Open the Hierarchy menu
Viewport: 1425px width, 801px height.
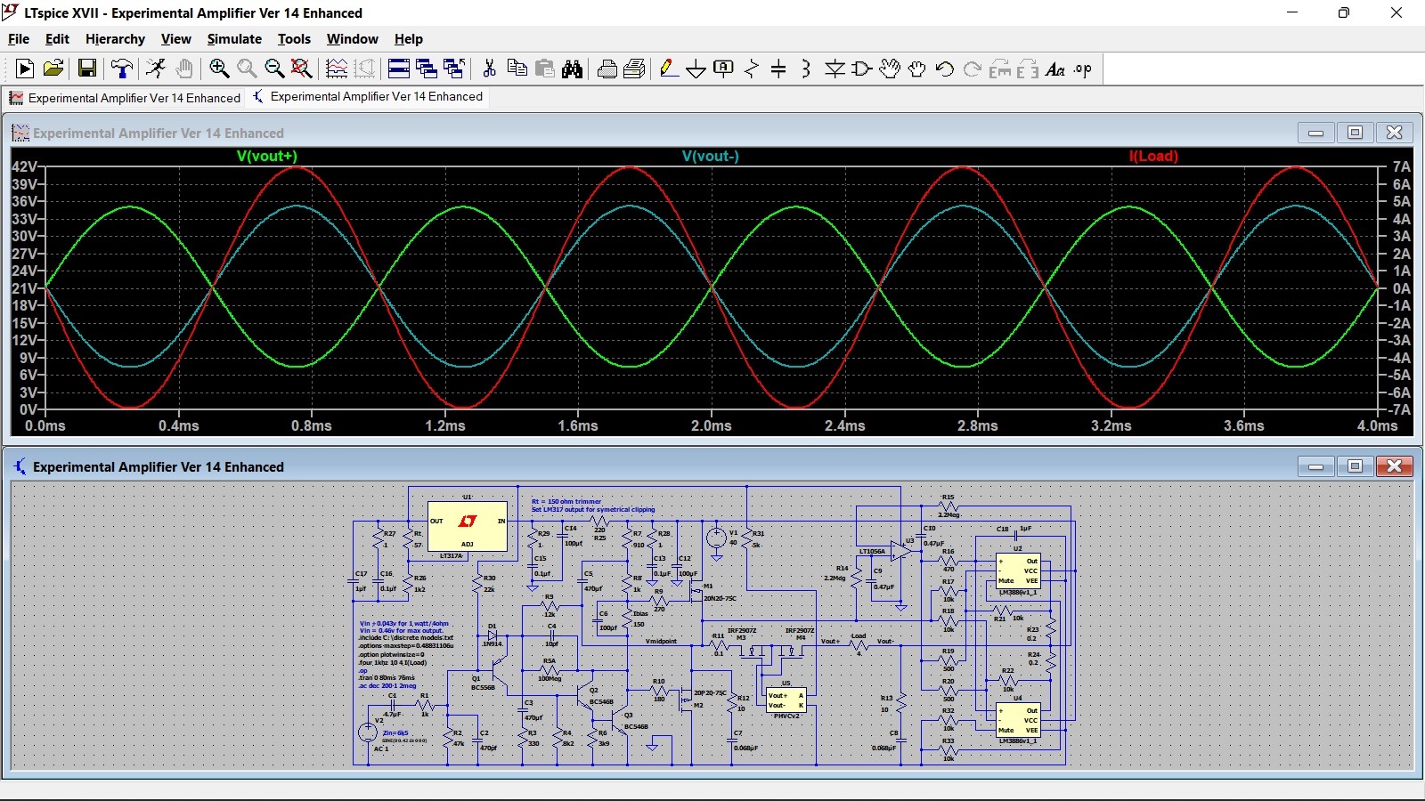115,39
